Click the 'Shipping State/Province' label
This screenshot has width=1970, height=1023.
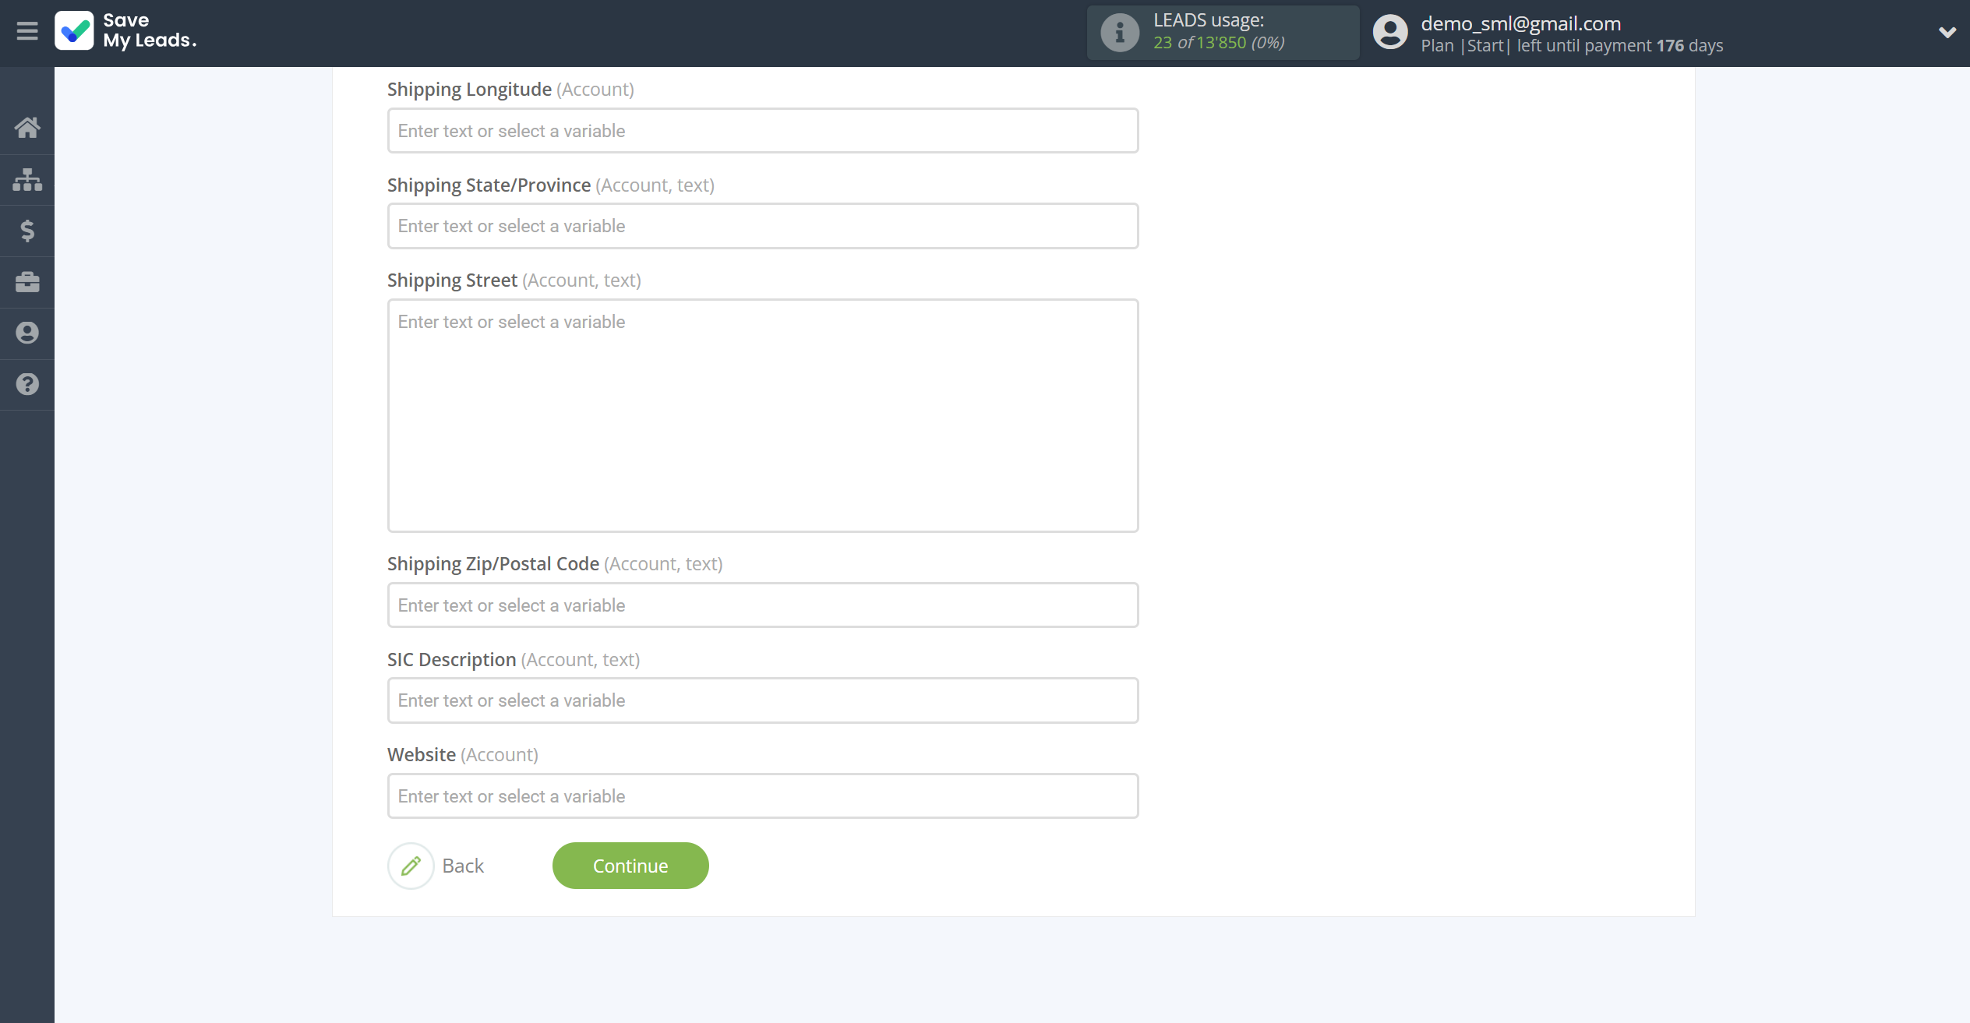(x=489, y=185)
